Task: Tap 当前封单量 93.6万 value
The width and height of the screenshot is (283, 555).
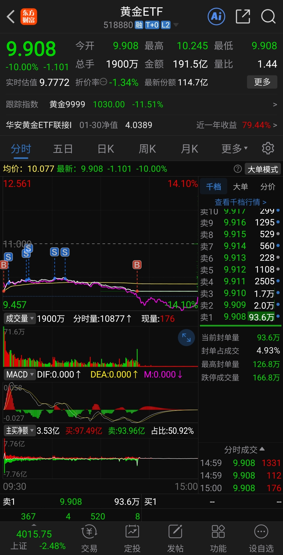Action: [268, 337]
